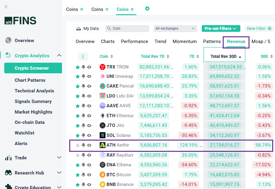Click the Coin search field
Screen dimensions: 275x189
[x=127, y=28]
